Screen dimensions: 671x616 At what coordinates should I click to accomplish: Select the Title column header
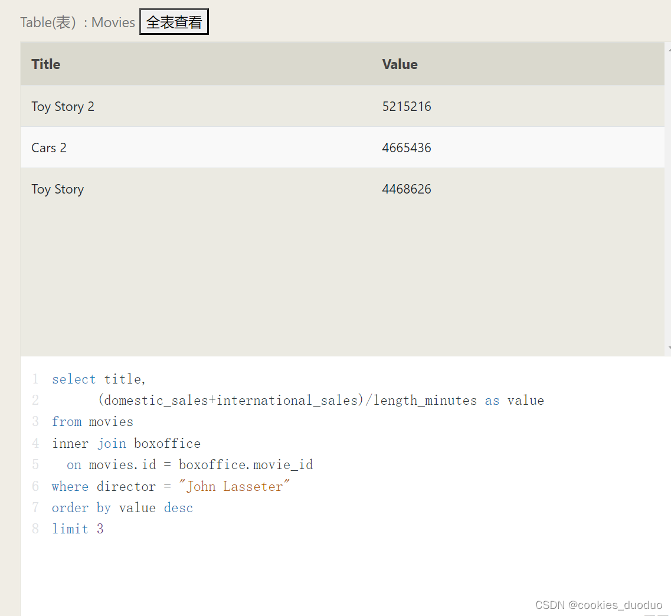[46, 64]
